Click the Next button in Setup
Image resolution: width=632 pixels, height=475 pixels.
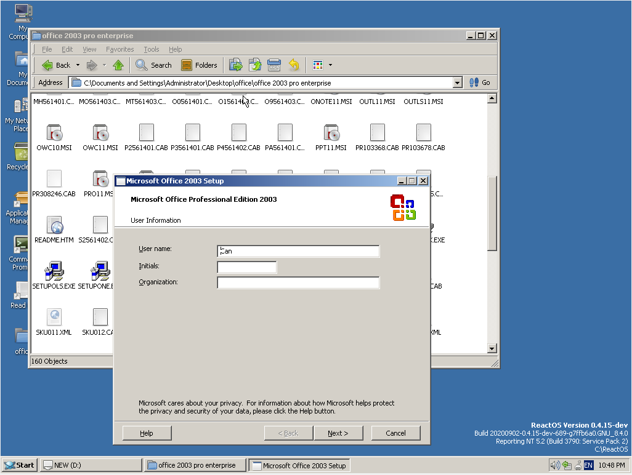coord(338,433)
